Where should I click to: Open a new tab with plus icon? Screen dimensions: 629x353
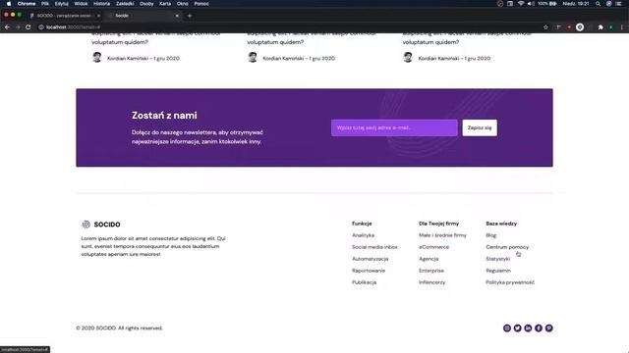[190, 16]
